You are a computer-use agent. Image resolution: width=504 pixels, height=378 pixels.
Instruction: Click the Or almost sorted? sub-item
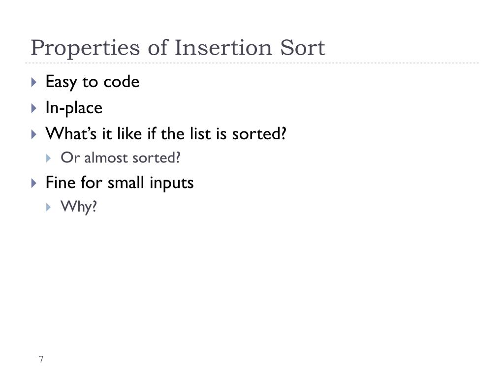tap(121, 157)
